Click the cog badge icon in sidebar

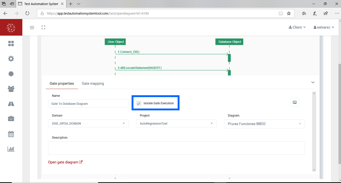click(11, 74)
